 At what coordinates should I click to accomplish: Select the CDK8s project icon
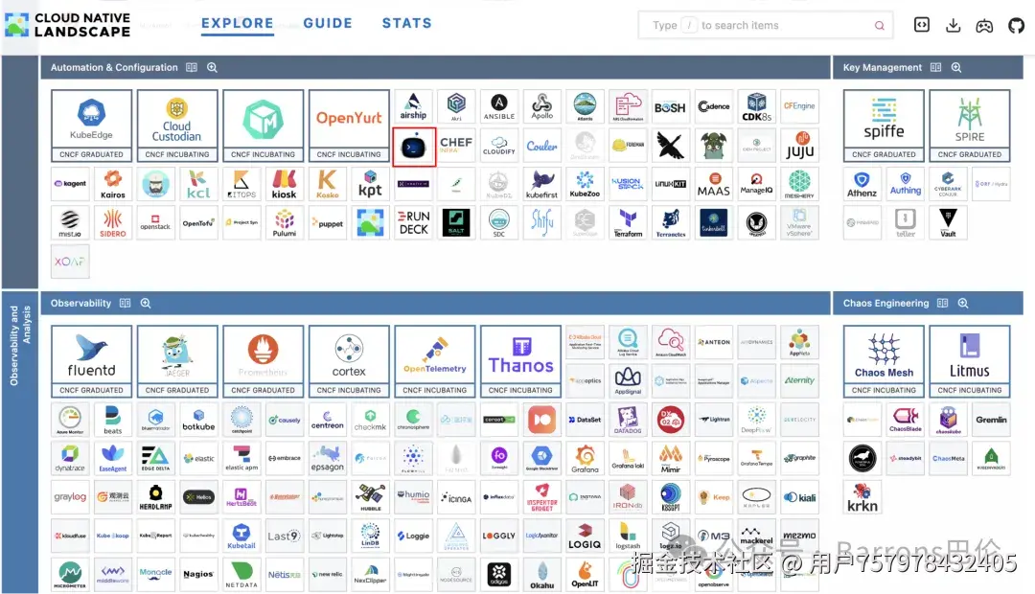756,106
